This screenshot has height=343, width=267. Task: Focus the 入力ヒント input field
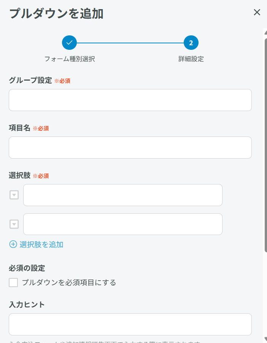[130, 324]
